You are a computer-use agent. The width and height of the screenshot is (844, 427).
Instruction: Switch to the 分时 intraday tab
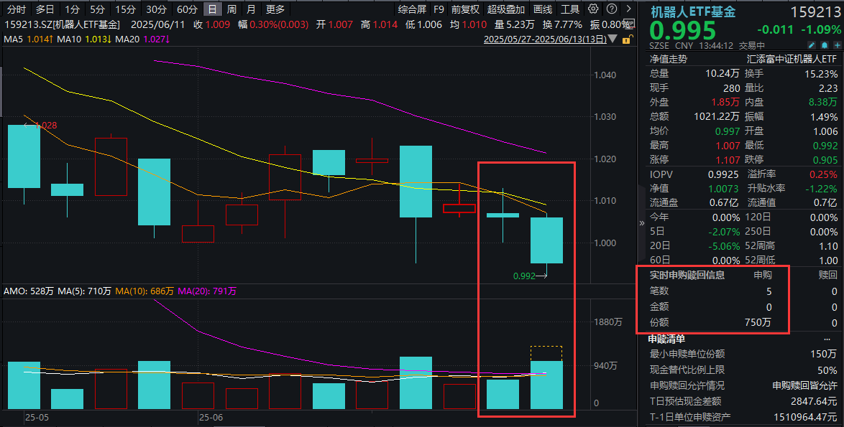17,9
